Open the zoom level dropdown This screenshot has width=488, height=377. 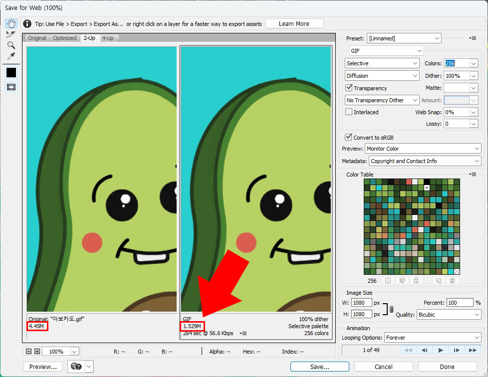click(74, 352)
